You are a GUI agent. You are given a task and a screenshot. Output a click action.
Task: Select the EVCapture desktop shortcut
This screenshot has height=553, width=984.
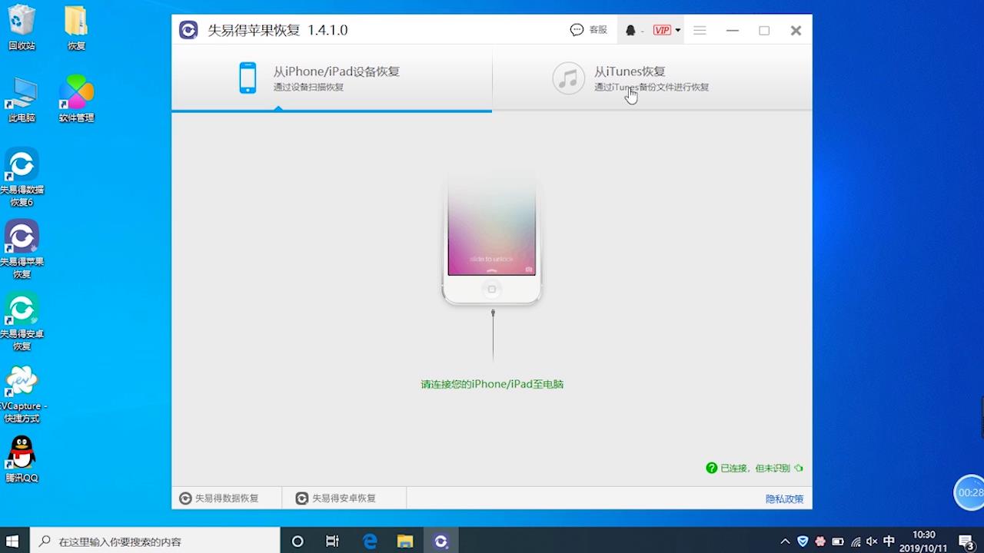[x=22, y=394]
